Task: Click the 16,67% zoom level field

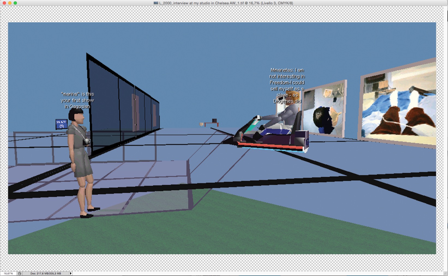Action: (8, 273)
